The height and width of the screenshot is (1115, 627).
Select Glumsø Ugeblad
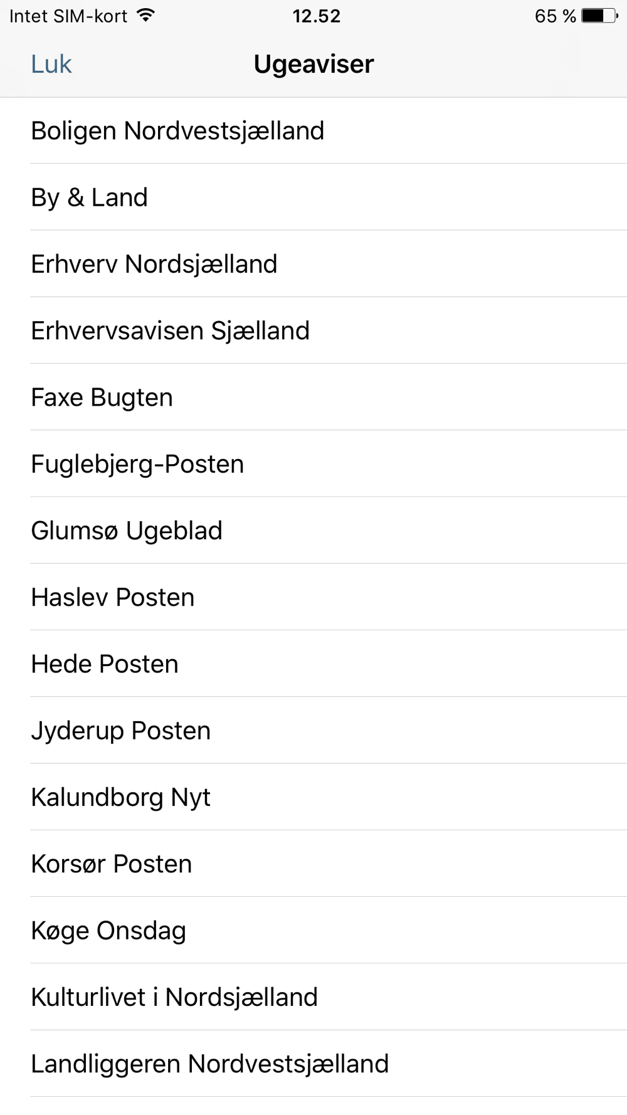pos(127,531)
